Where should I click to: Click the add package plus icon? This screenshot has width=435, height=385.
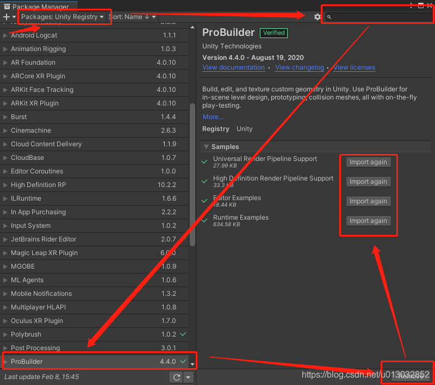7,17
